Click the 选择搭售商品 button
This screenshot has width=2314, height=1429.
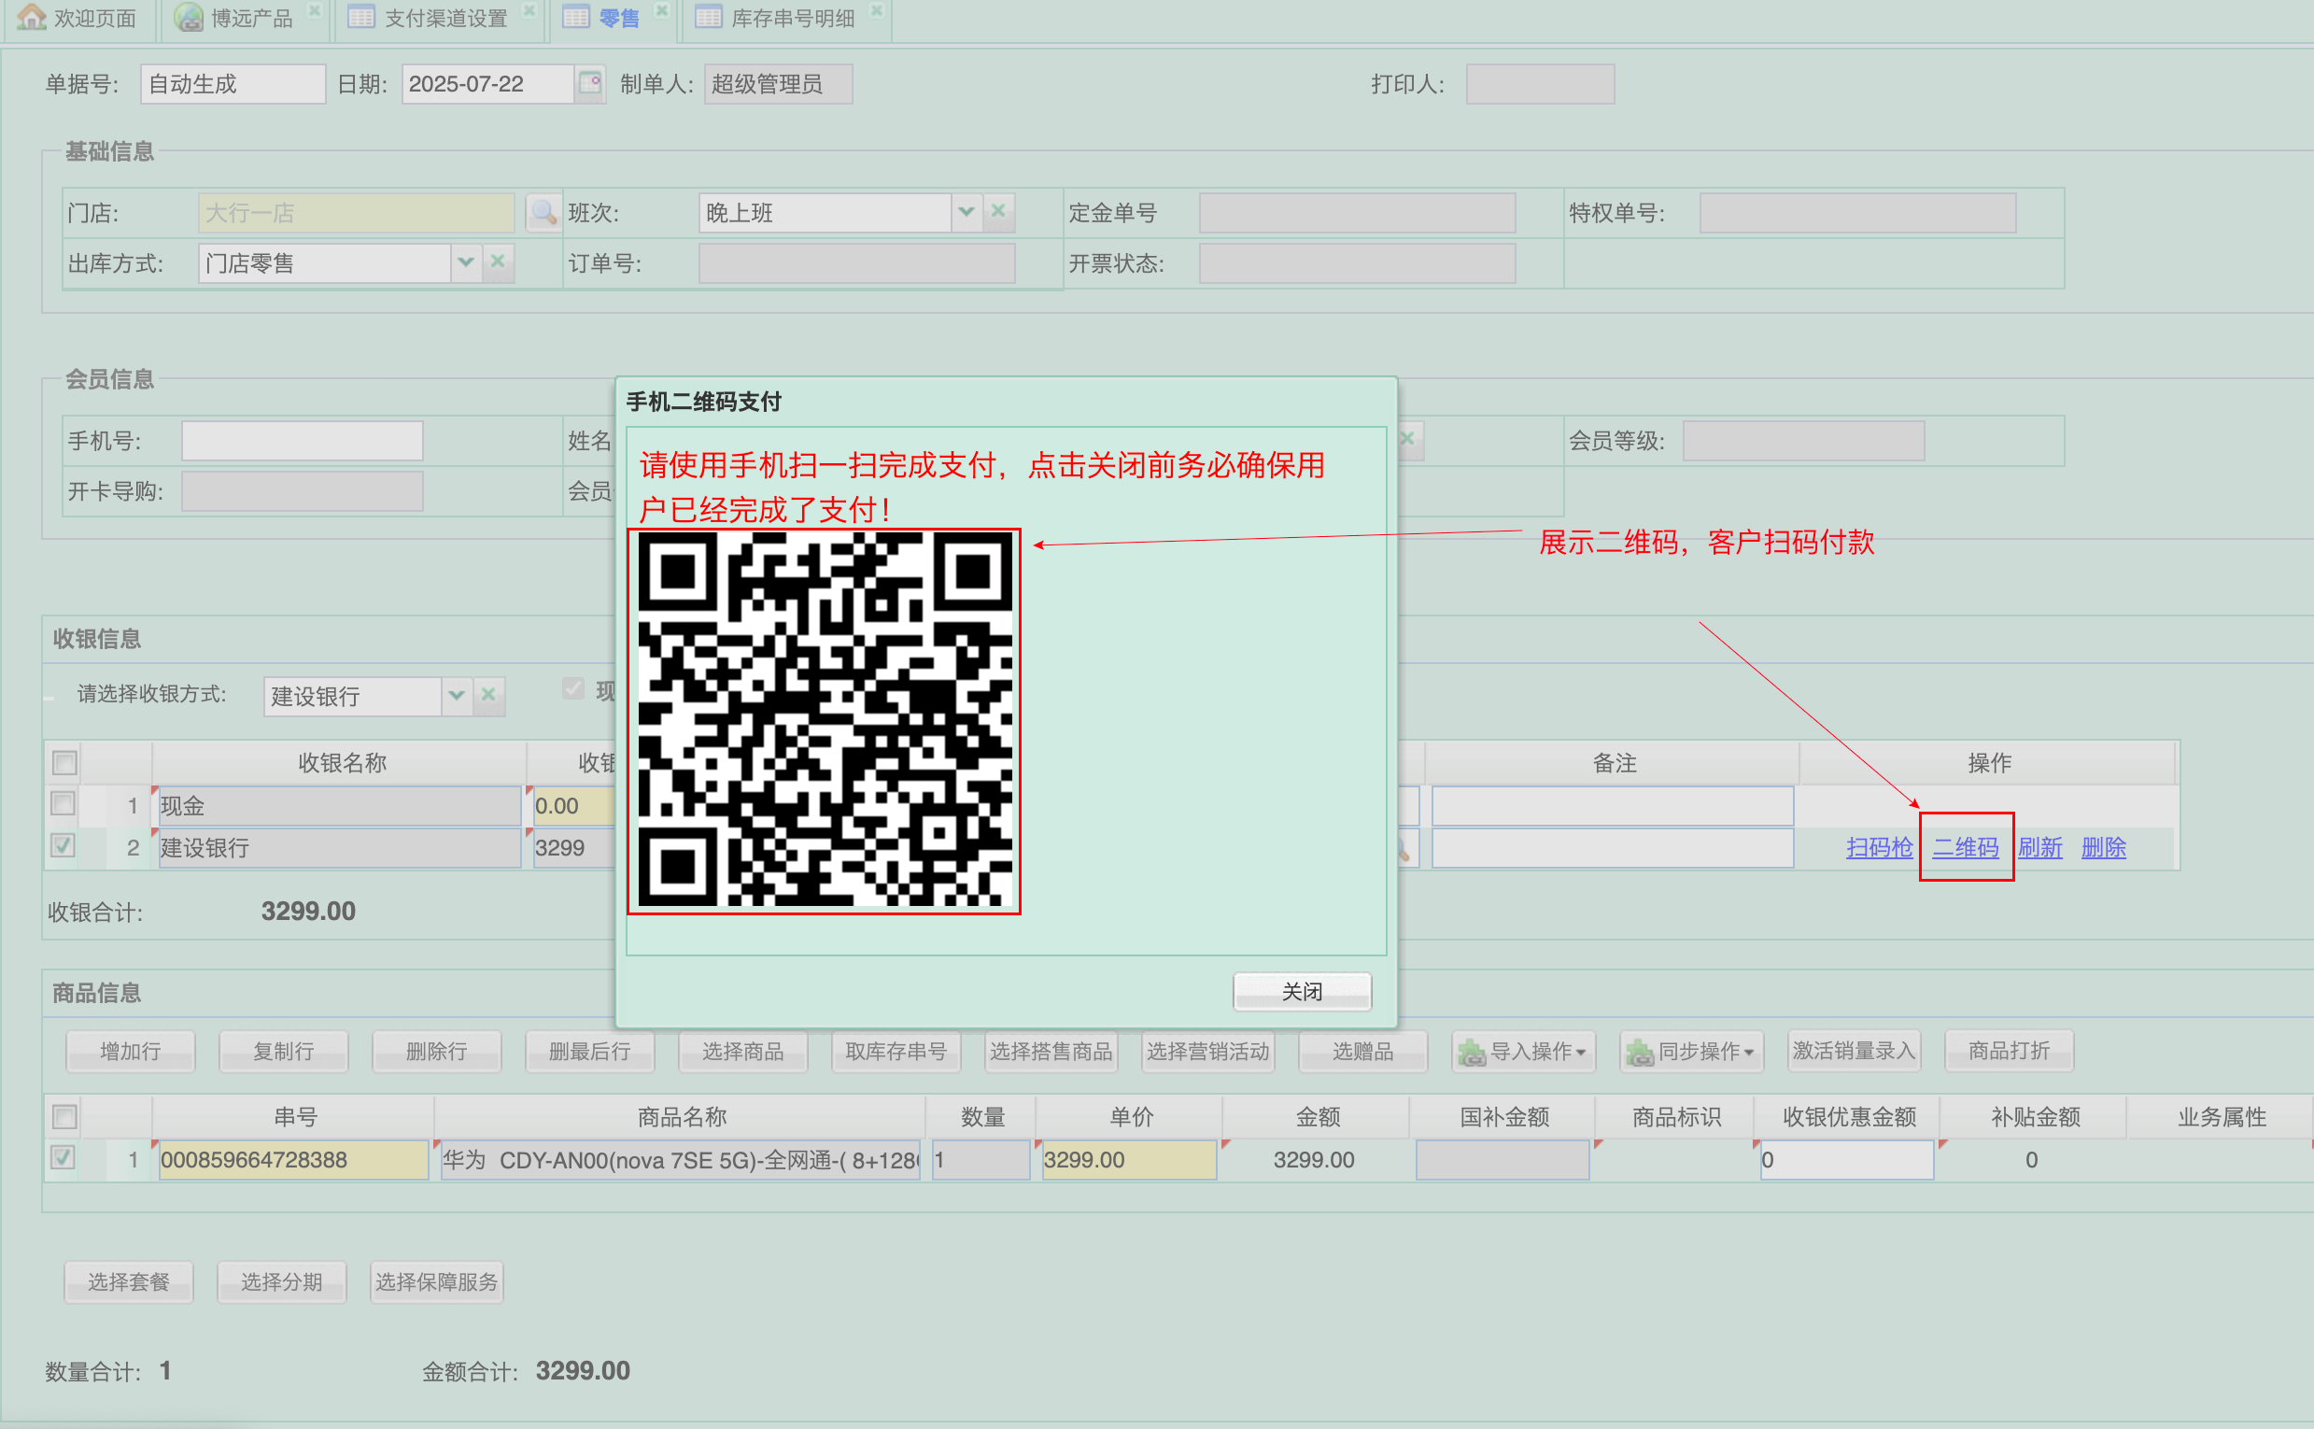(x=1051, y=1052)
